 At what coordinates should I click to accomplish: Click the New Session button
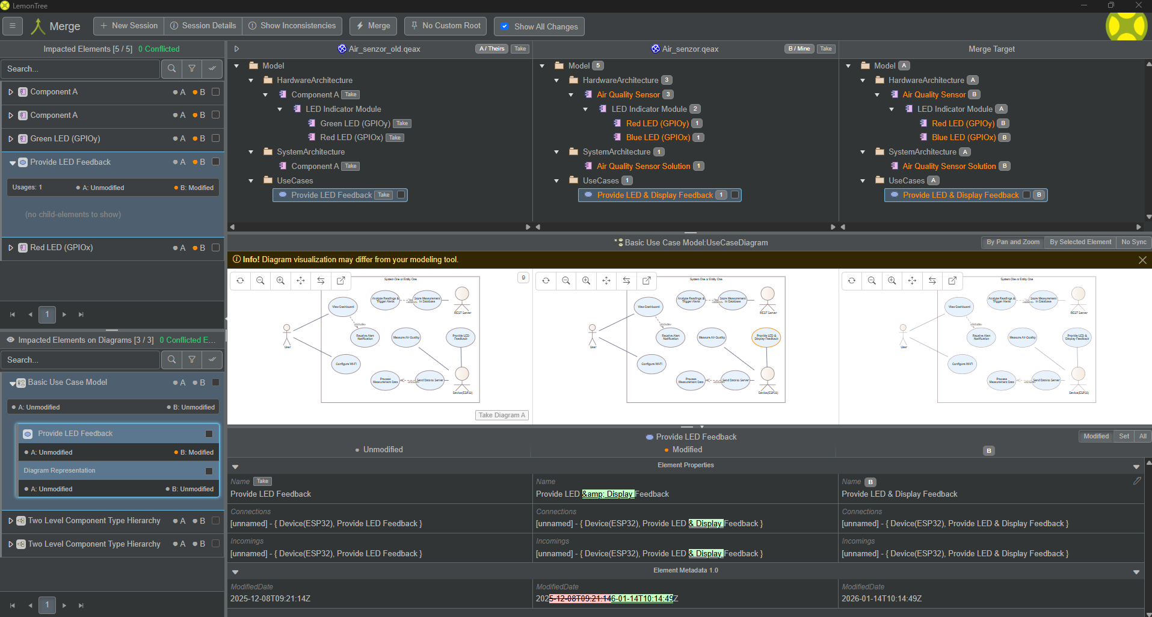(129, 26)
